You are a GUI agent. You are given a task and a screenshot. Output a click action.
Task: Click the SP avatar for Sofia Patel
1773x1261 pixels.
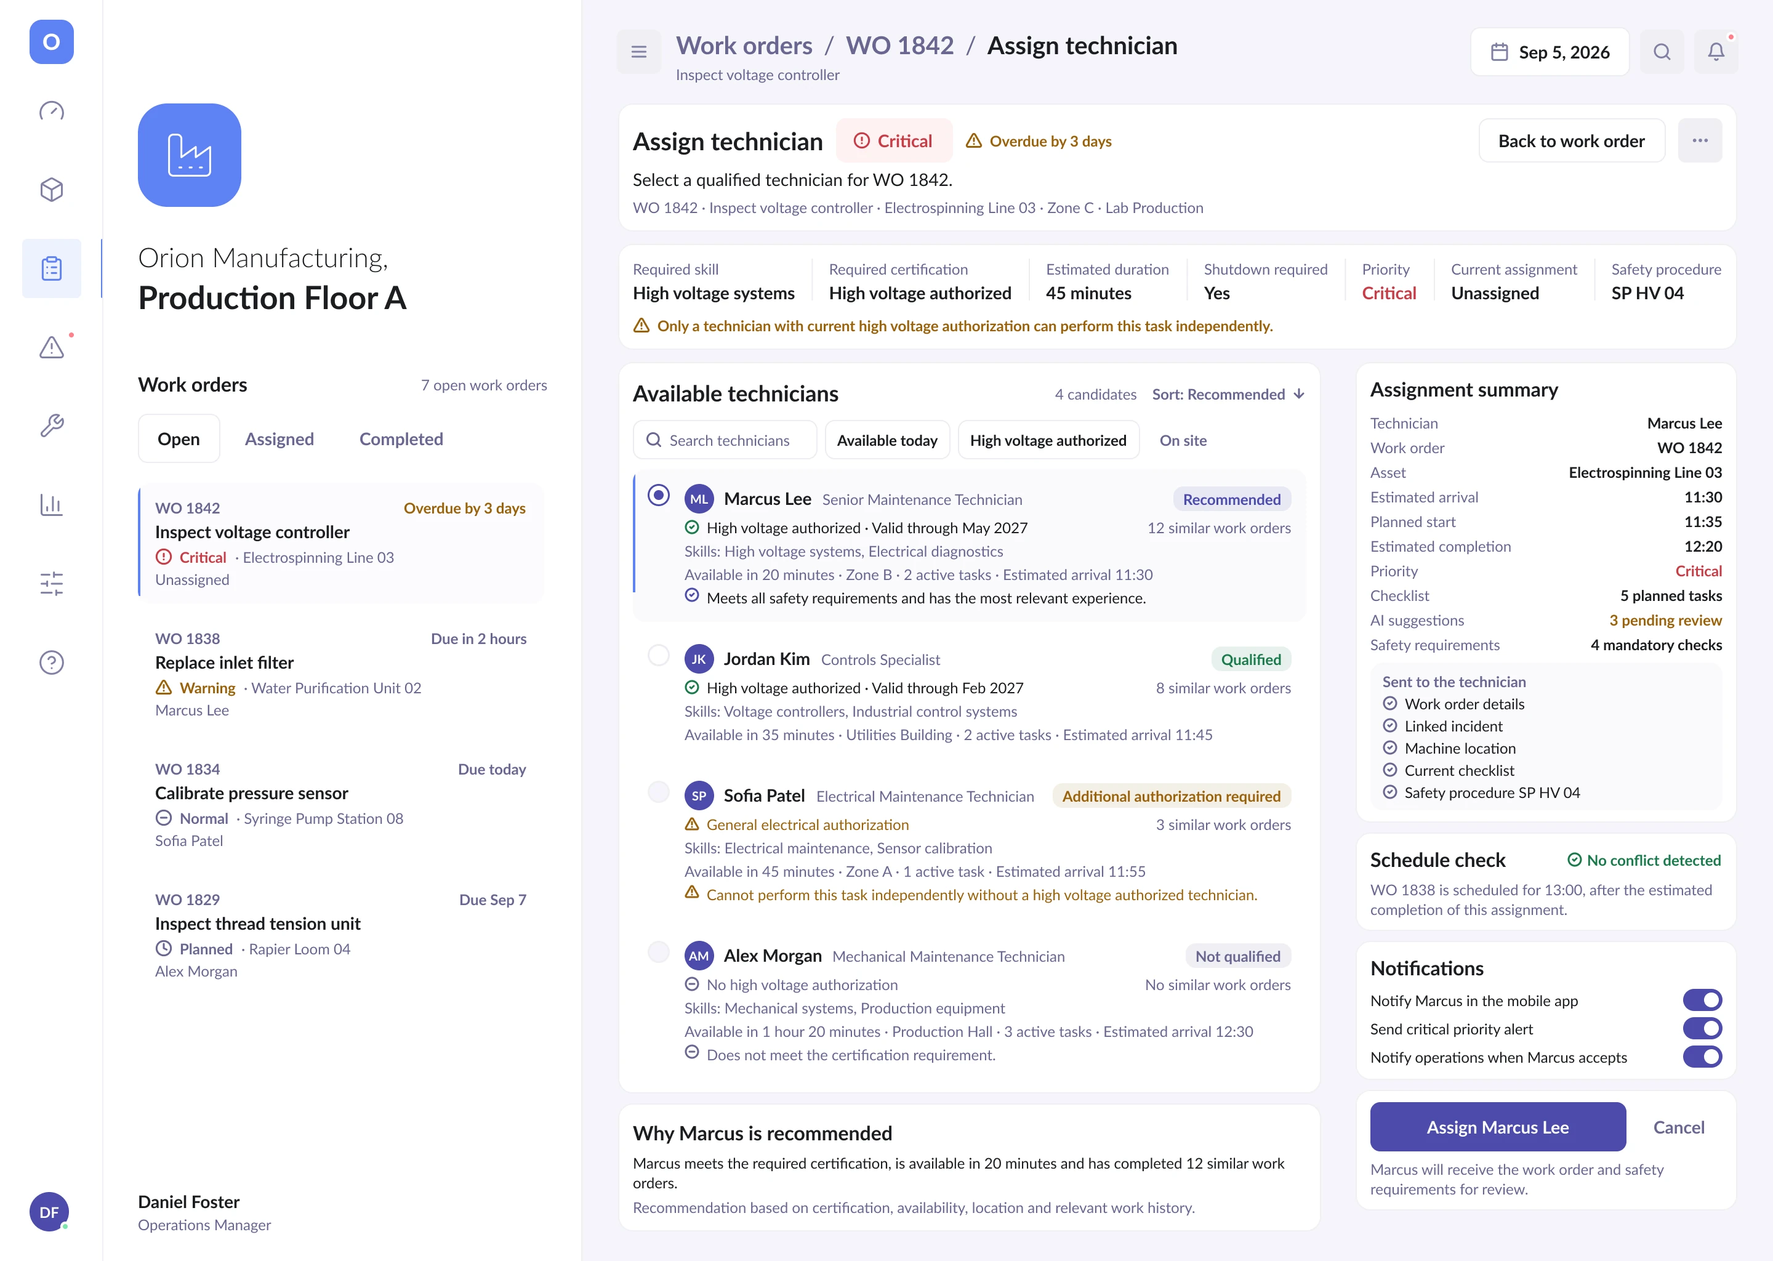pos(699,796)
